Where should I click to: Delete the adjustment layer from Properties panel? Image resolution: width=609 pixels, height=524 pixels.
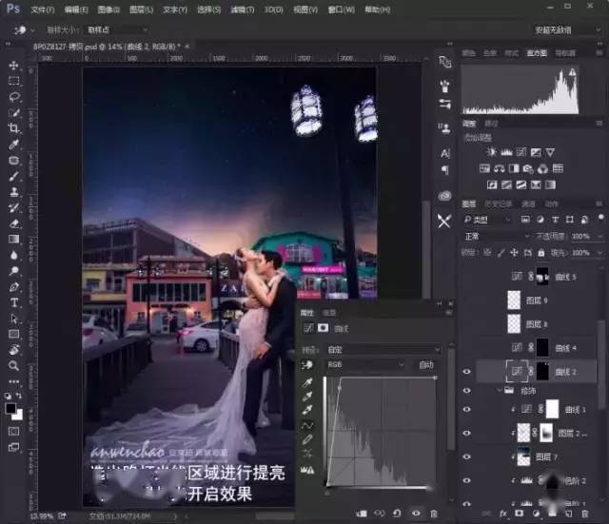pos(434,514)
